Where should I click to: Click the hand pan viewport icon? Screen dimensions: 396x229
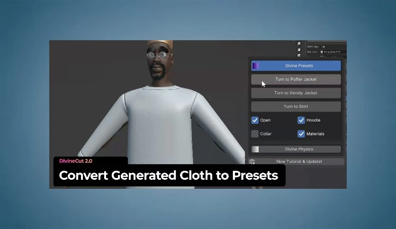pos(299,49)
